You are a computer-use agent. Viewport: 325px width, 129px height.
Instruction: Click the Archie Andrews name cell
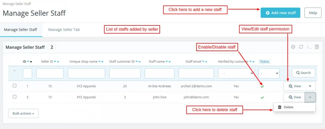point(160,86)
